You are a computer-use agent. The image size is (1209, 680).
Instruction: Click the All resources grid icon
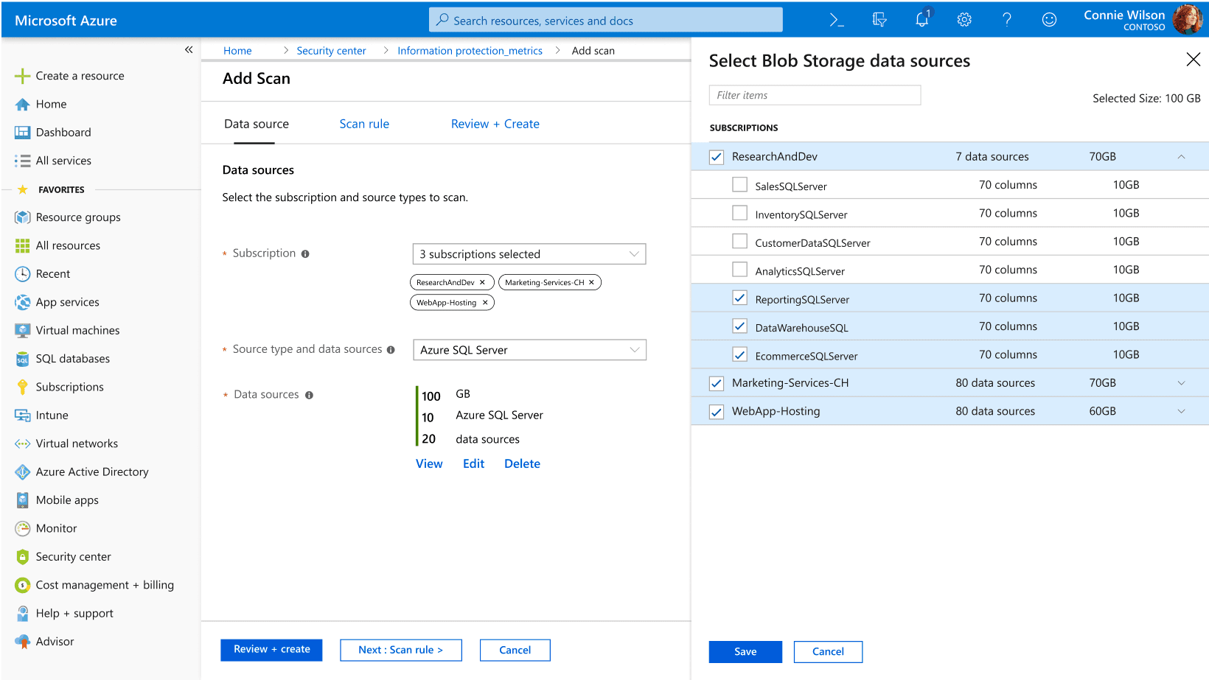pyautogui.click(x=23, y=245)
